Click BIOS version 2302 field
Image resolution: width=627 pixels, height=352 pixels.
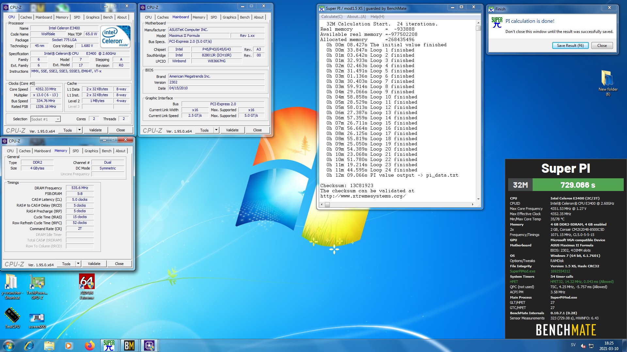pyautogui.click(x=216, y=82)
